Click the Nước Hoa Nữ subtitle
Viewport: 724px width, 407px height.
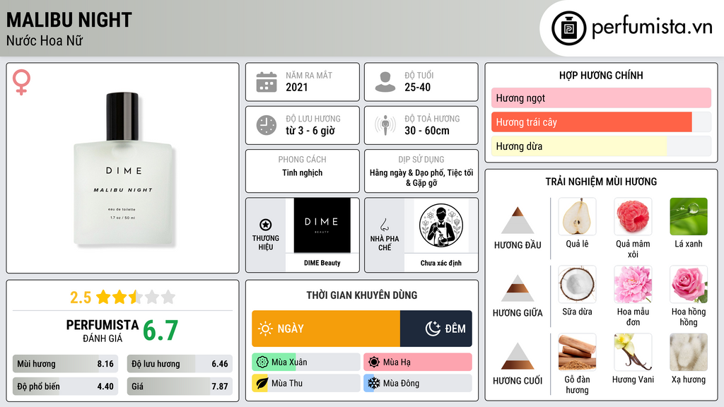pos(45,40)
